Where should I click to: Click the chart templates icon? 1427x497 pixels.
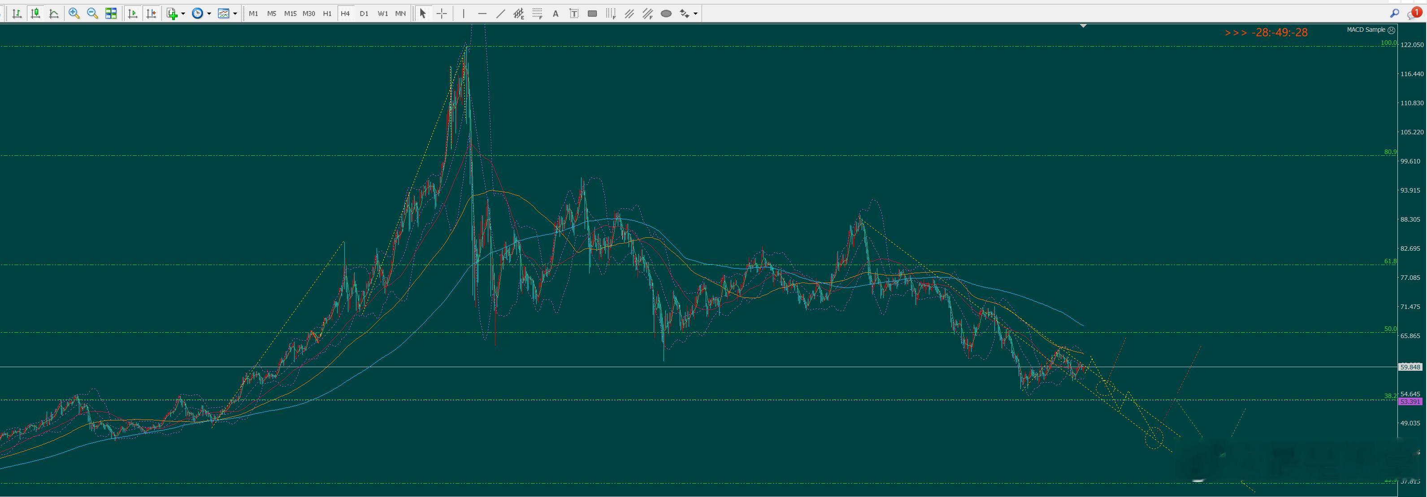(x=224, y=13)
